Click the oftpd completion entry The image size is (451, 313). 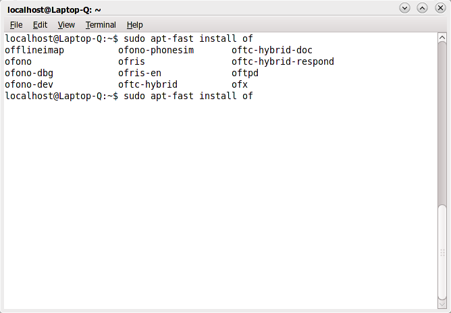(245, 74)
